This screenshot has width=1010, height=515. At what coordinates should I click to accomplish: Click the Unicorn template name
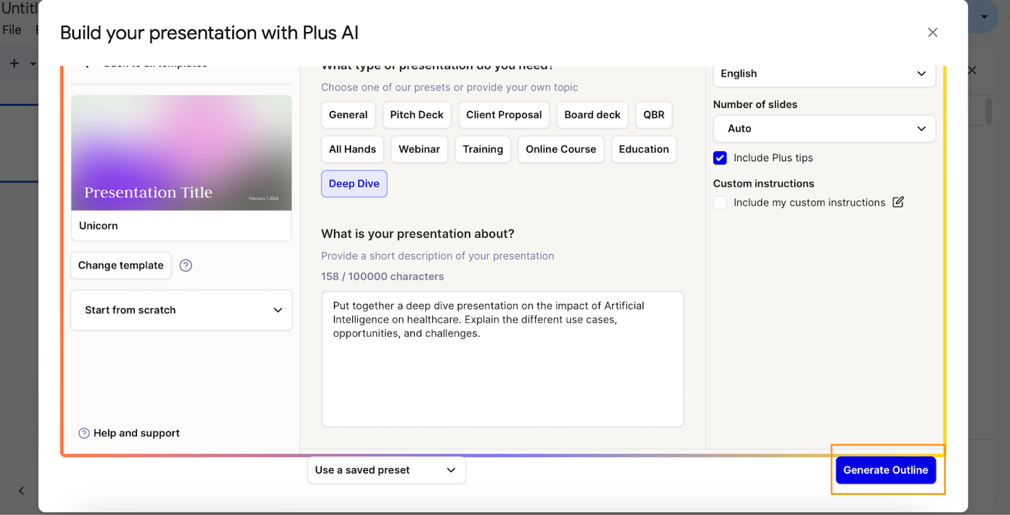pyautogui.click(x=98, y=226)
